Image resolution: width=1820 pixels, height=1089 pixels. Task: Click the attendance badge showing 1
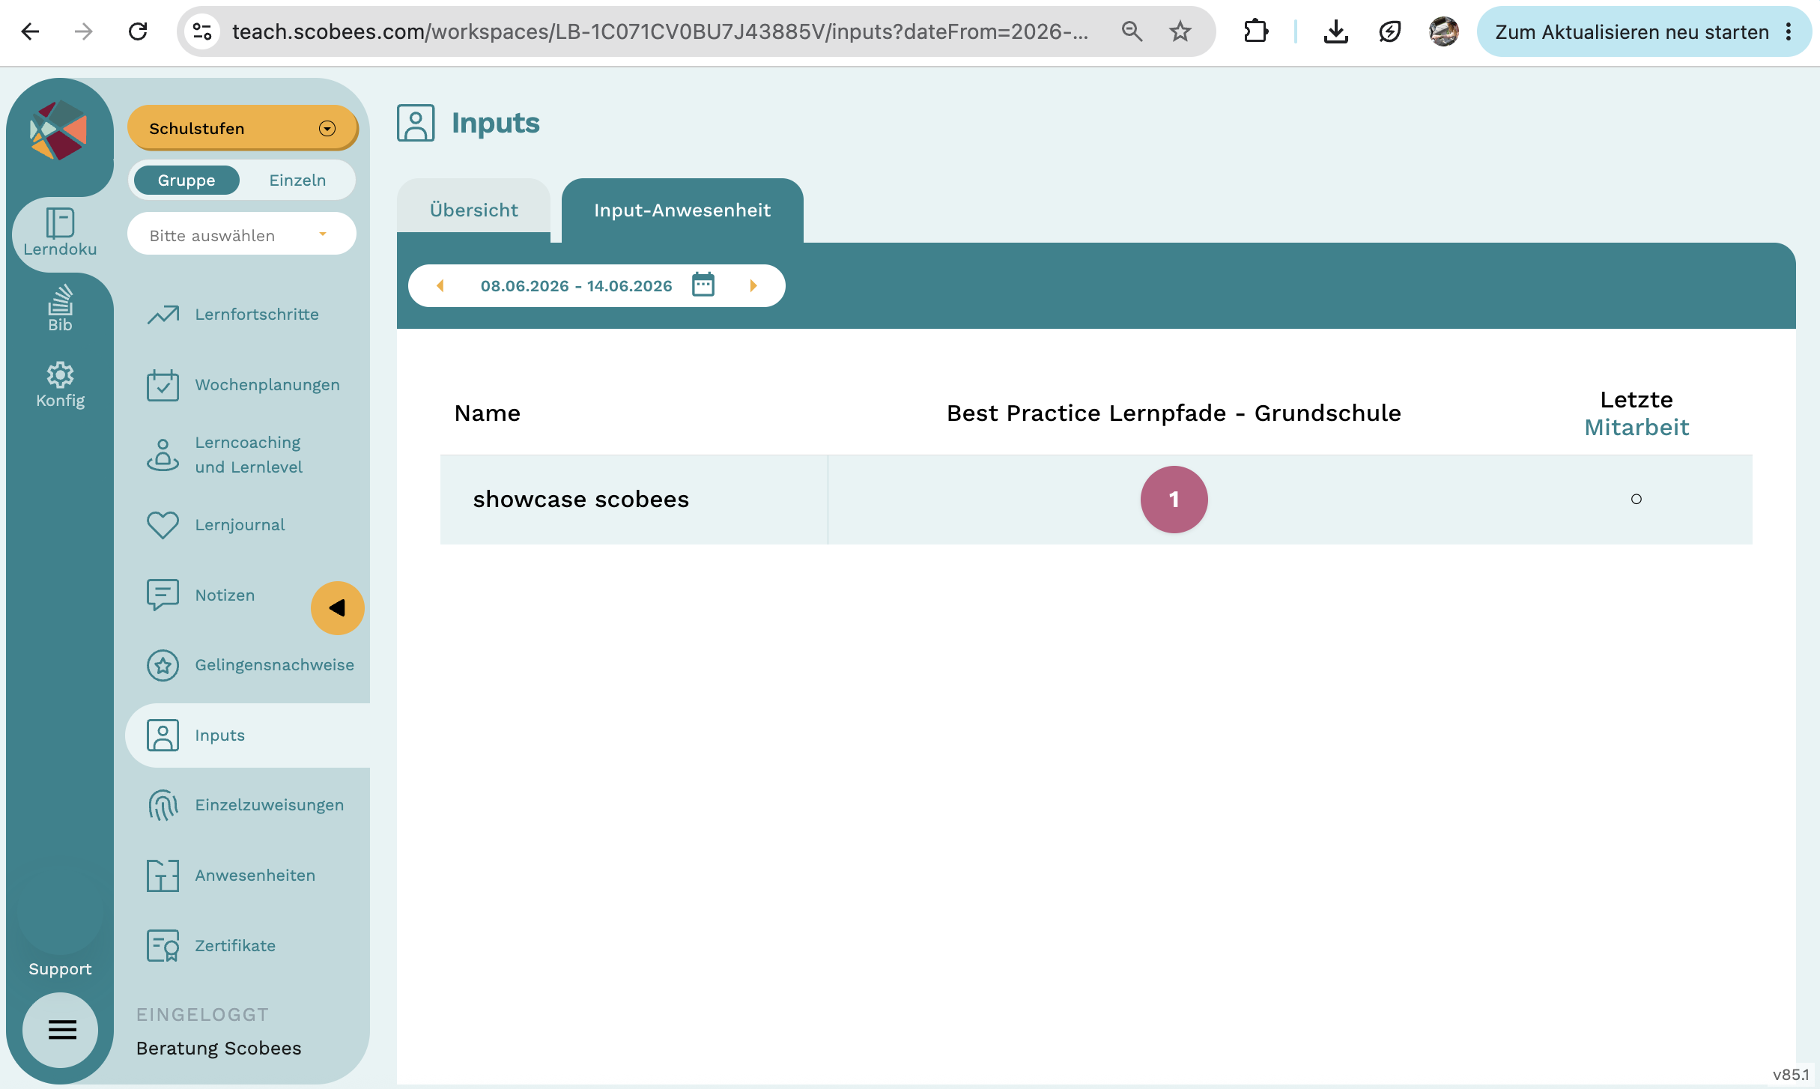tap(1174, 500)
